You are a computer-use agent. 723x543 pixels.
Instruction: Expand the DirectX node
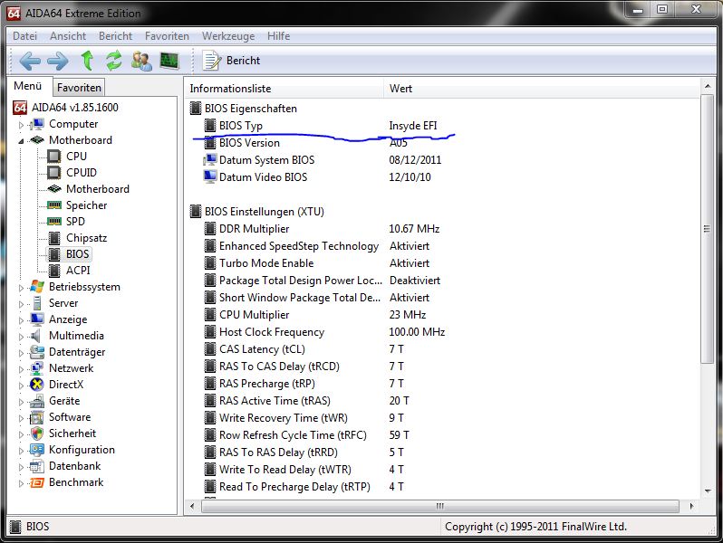21,386
